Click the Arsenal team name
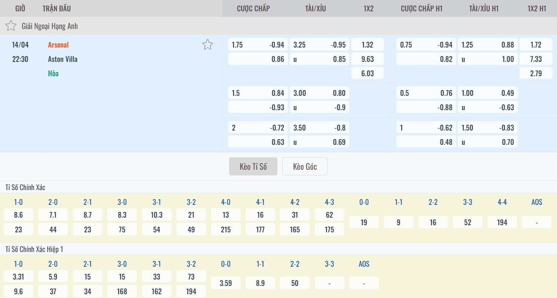Screen dimensions: 557x298 coord(58,45)
